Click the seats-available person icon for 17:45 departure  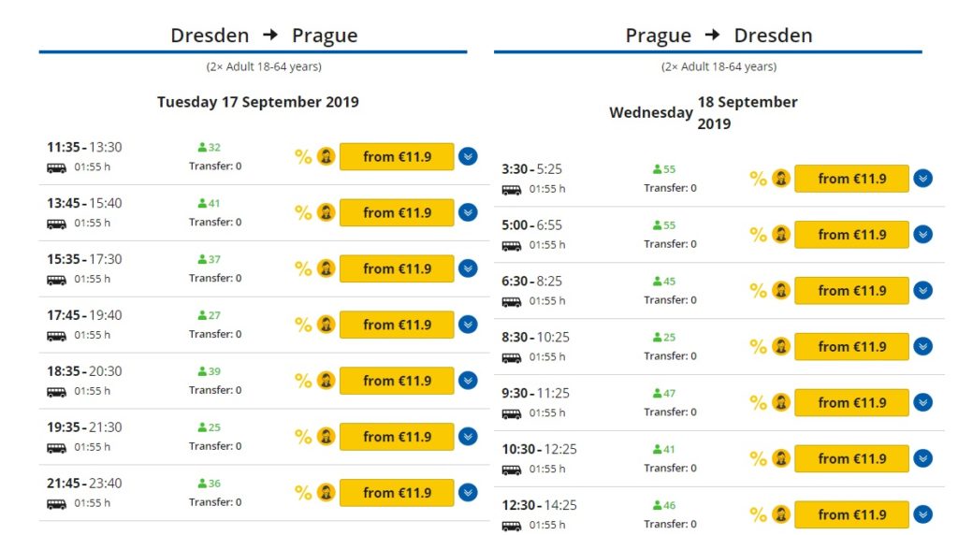tap(202, 315)
